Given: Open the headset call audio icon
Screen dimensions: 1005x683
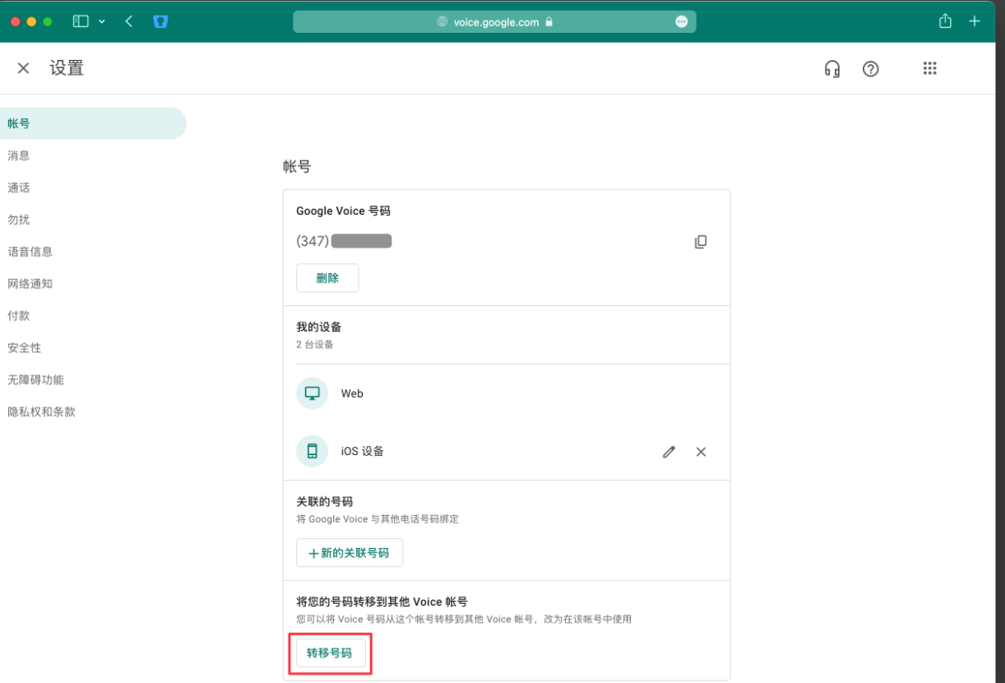Looking at the screenshot, I should tap(832, 69).
